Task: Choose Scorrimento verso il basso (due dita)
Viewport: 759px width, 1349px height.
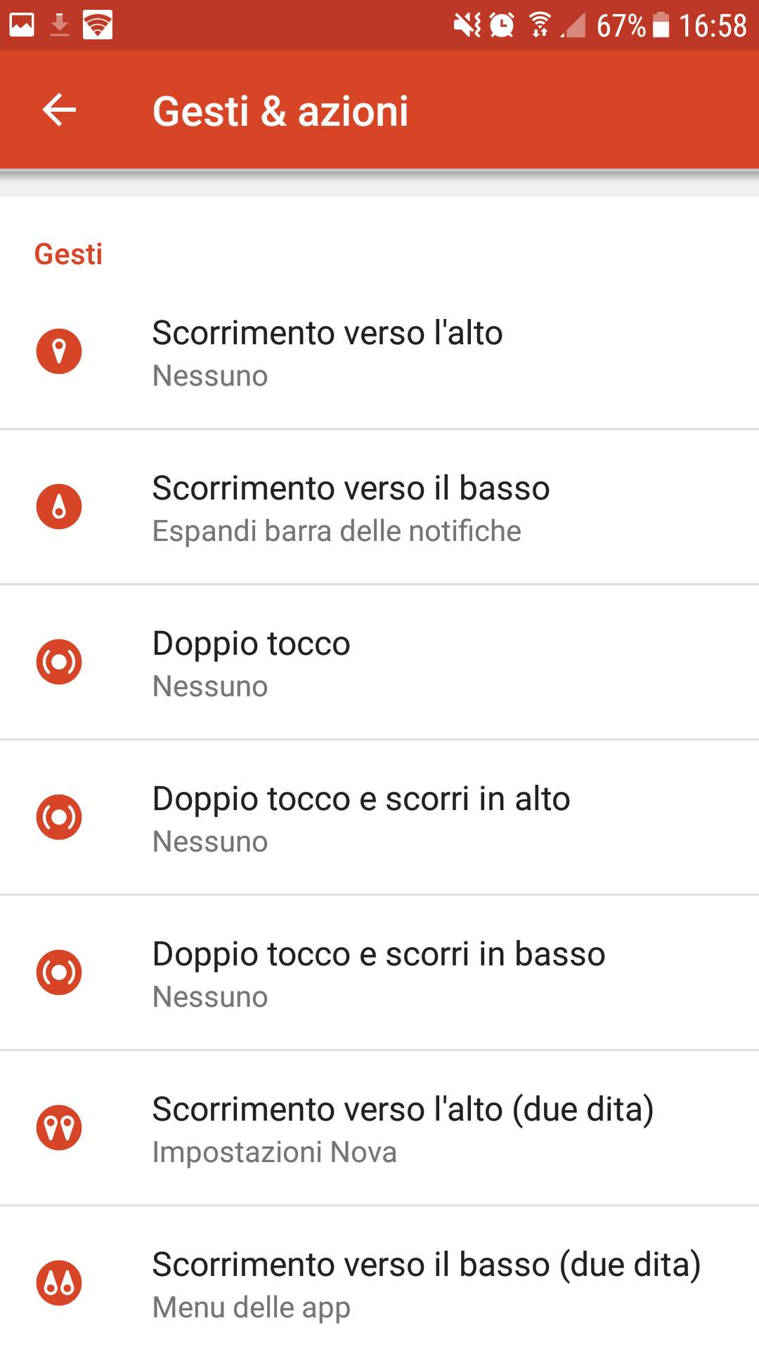Action: coord(427,1265)
